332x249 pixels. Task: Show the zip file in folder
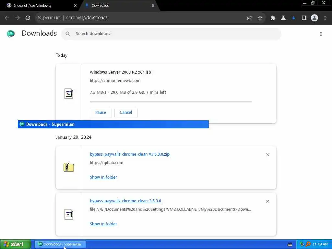pyautogui.click(x=103, y=177)
